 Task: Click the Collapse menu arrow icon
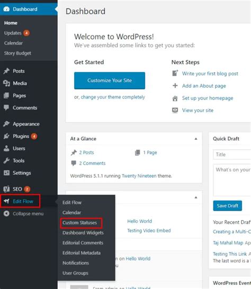[x=6, y=213]
